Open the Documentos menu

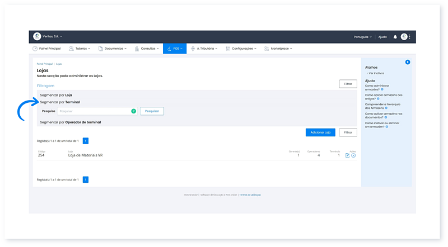coord(113,49)
